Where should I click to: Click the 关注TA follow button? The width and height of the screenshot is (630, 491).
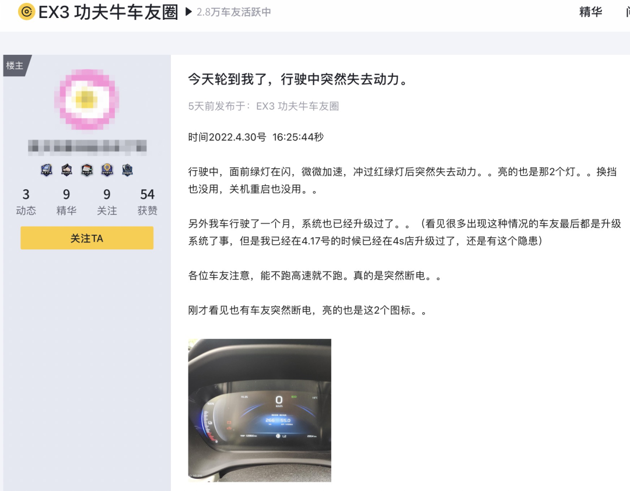click(x=87, y=238)
